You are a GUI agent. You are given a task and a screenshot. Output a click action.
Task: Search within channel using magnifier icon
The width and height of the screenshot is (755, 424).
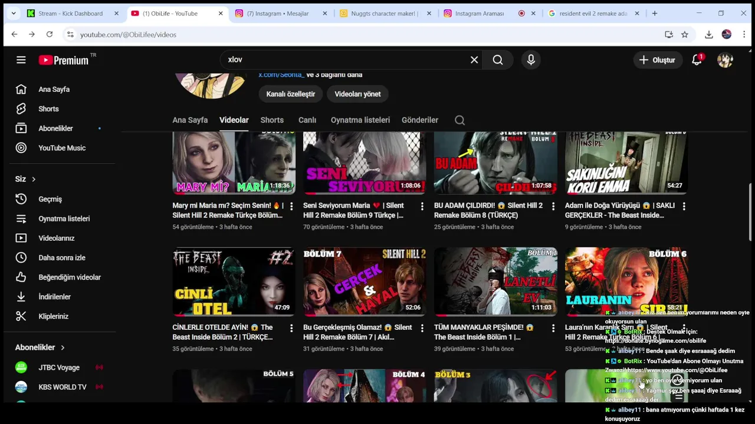tap(460, 120)
